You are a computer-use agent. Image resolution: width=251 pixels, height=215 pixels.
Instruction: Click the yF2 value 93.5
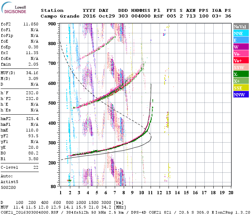33,136
